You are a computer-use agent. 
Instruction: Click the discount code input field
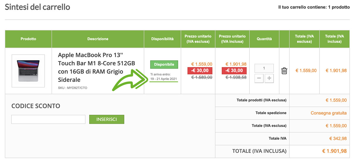coord(48,119)
